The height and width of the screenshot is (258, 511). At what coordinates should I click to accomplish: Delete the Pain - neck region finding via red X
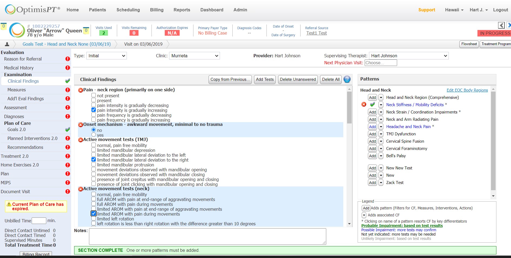(x=80, y=90)
